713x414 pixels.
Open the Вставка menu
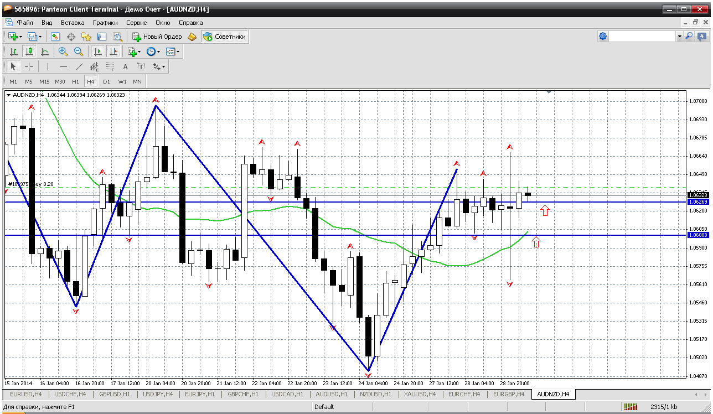(x=73, y=23)
